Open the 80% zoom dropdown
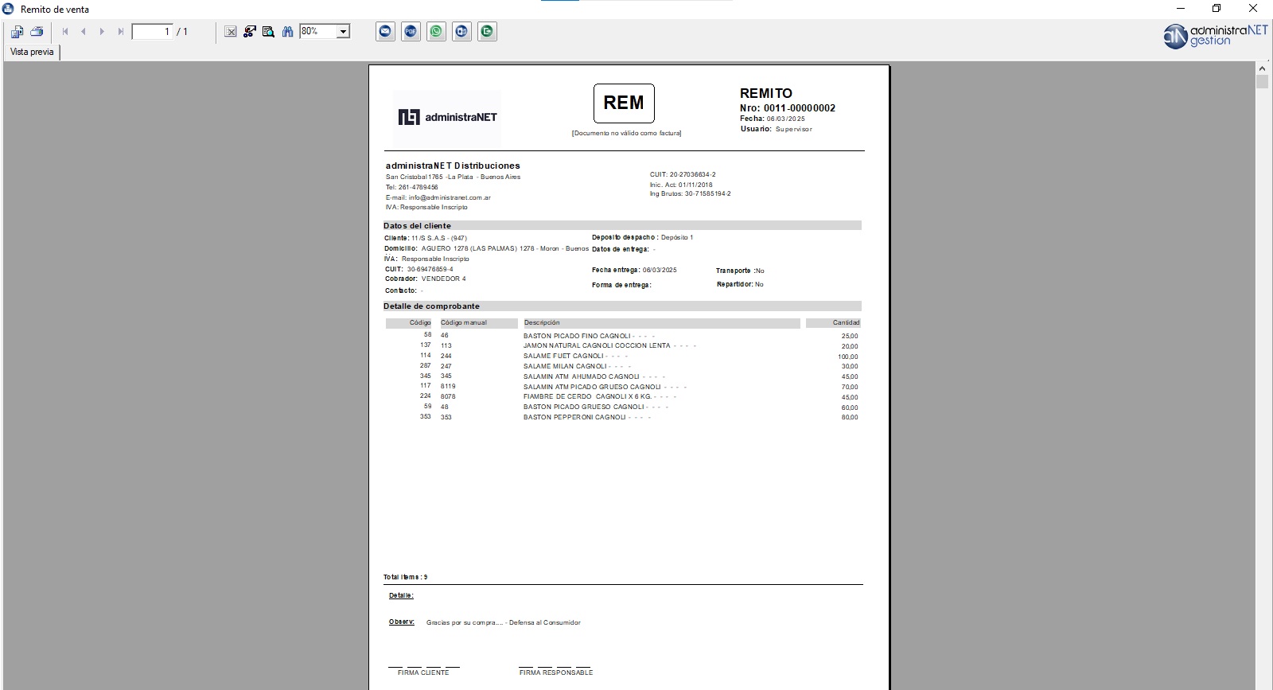Viewport: 1273px width, 690px height. point(344,32)
